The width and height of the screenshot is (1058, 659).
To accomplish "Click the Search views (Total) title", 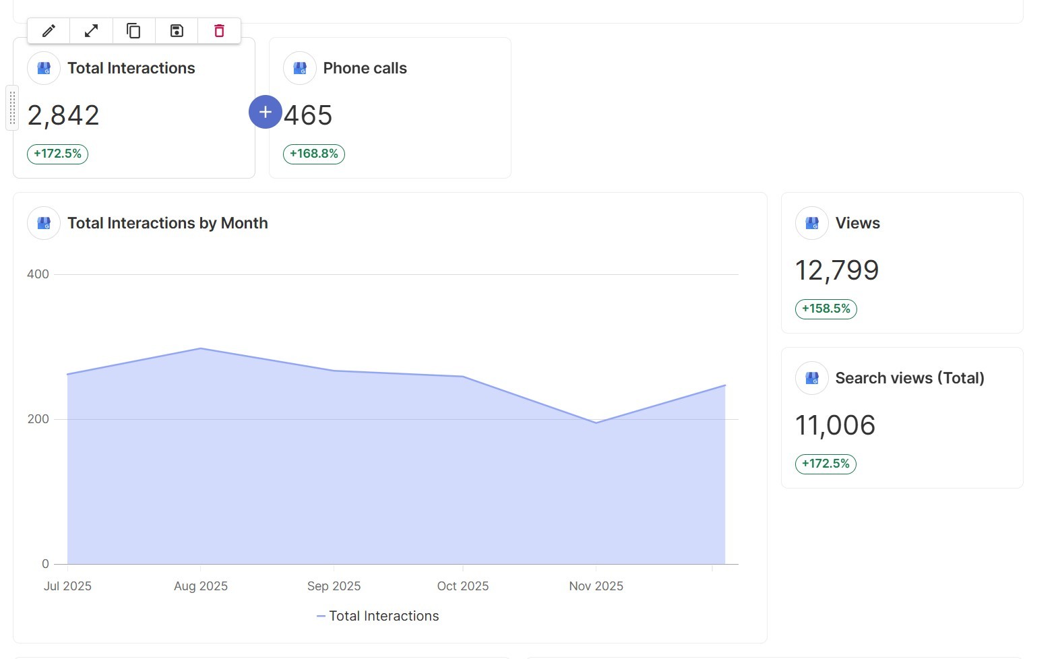I will (x=910, y=378).
